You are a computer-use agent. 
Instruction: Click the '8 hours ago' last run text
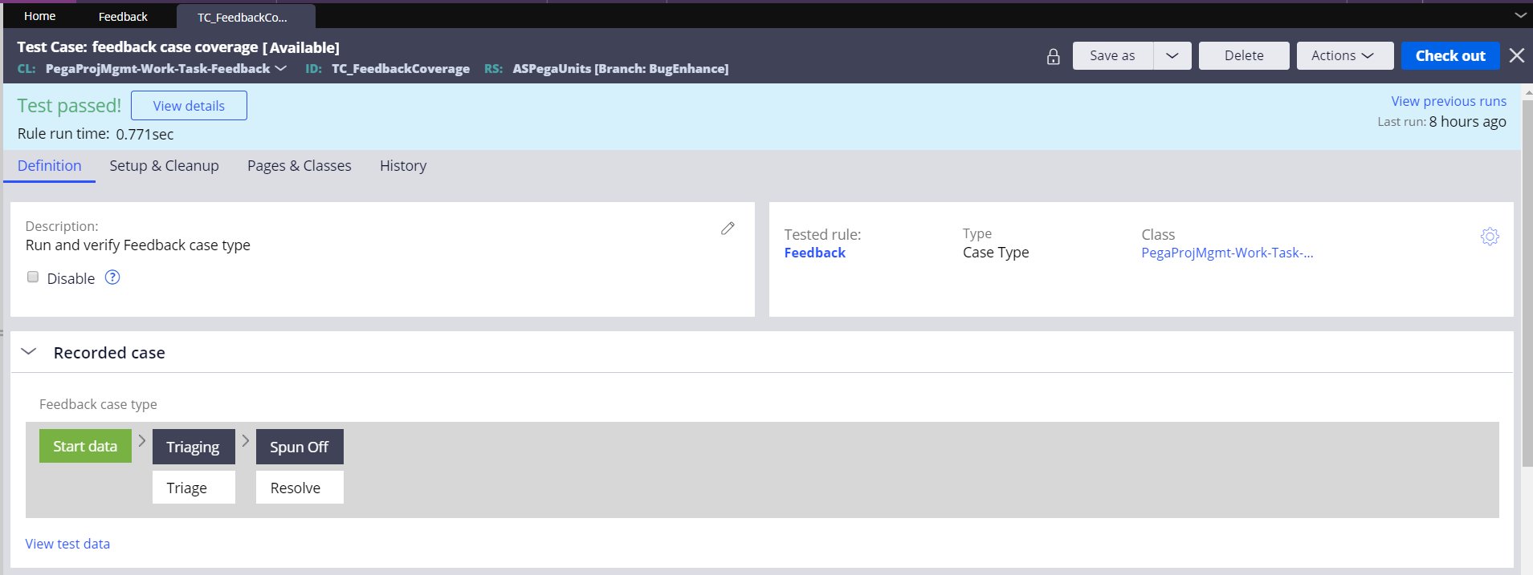(1468, 122)
